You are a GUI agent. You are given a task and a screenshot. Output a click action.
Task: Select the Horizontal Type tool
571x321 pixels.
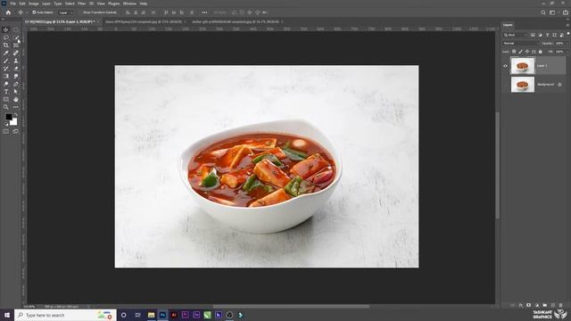click(6, 92)
